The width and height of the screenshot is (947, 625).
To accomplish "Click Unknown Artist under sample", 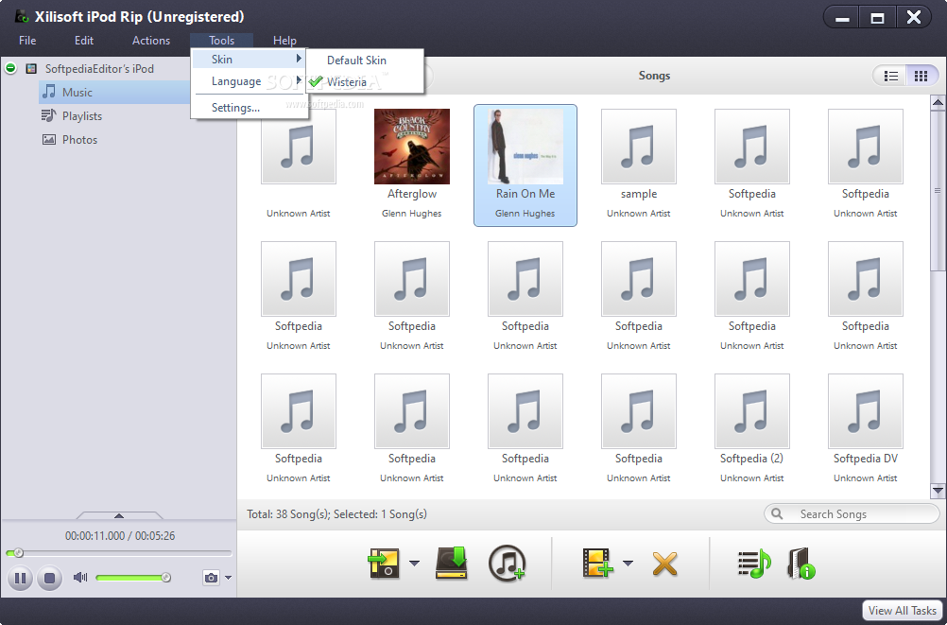I will tap(638, 214).
